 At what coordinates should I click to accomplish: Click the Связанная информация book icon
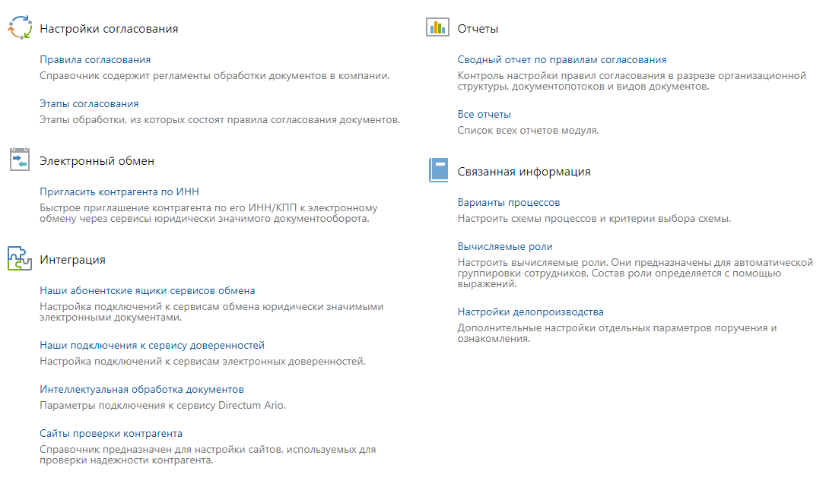coord(438,170)
